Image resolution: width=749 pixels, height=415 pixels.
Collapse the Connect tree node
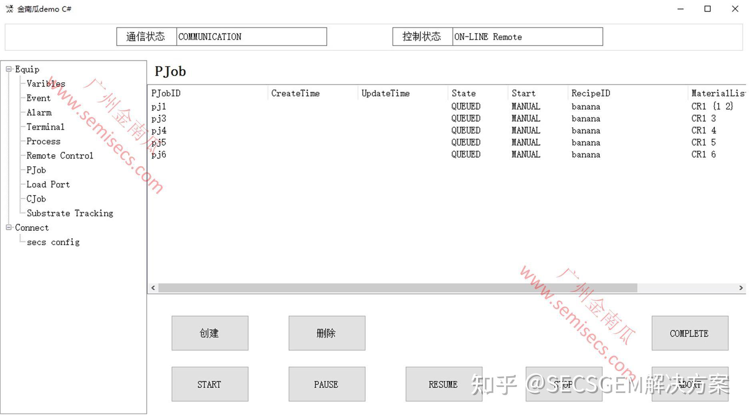click(8, 227)
